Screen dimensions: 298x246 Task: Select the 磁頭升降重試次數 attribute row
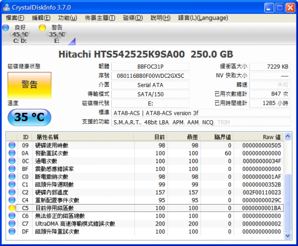(145, 232)
